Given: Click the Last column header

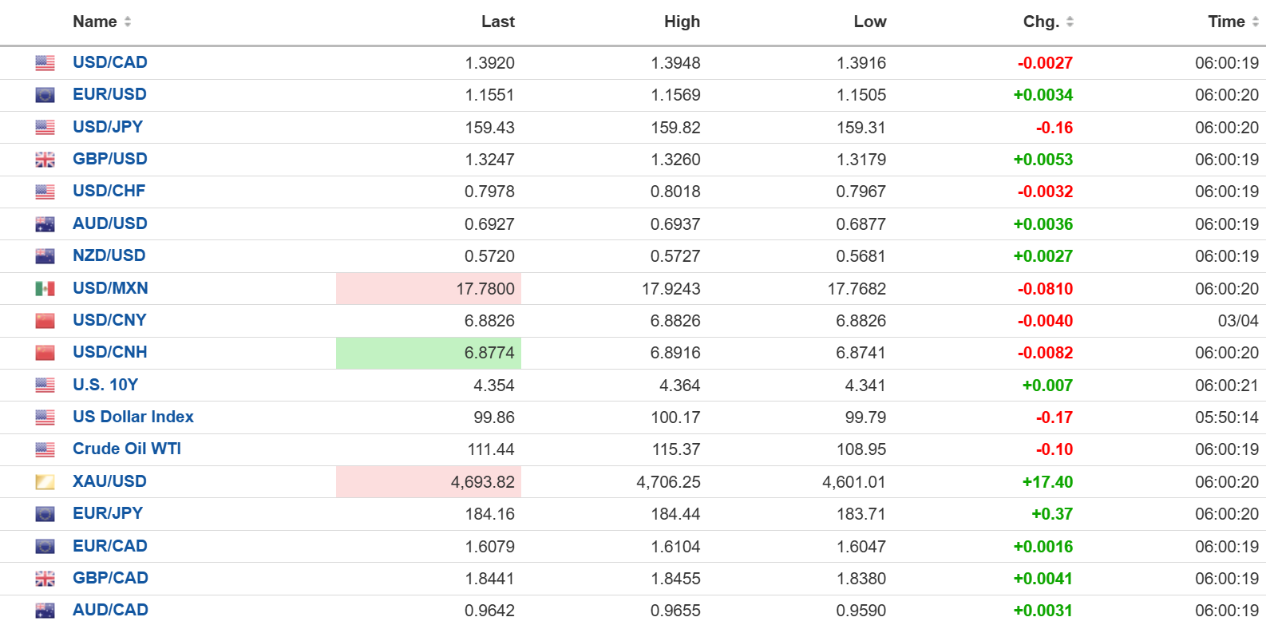Looking at the screenshot, I should 497,22.
